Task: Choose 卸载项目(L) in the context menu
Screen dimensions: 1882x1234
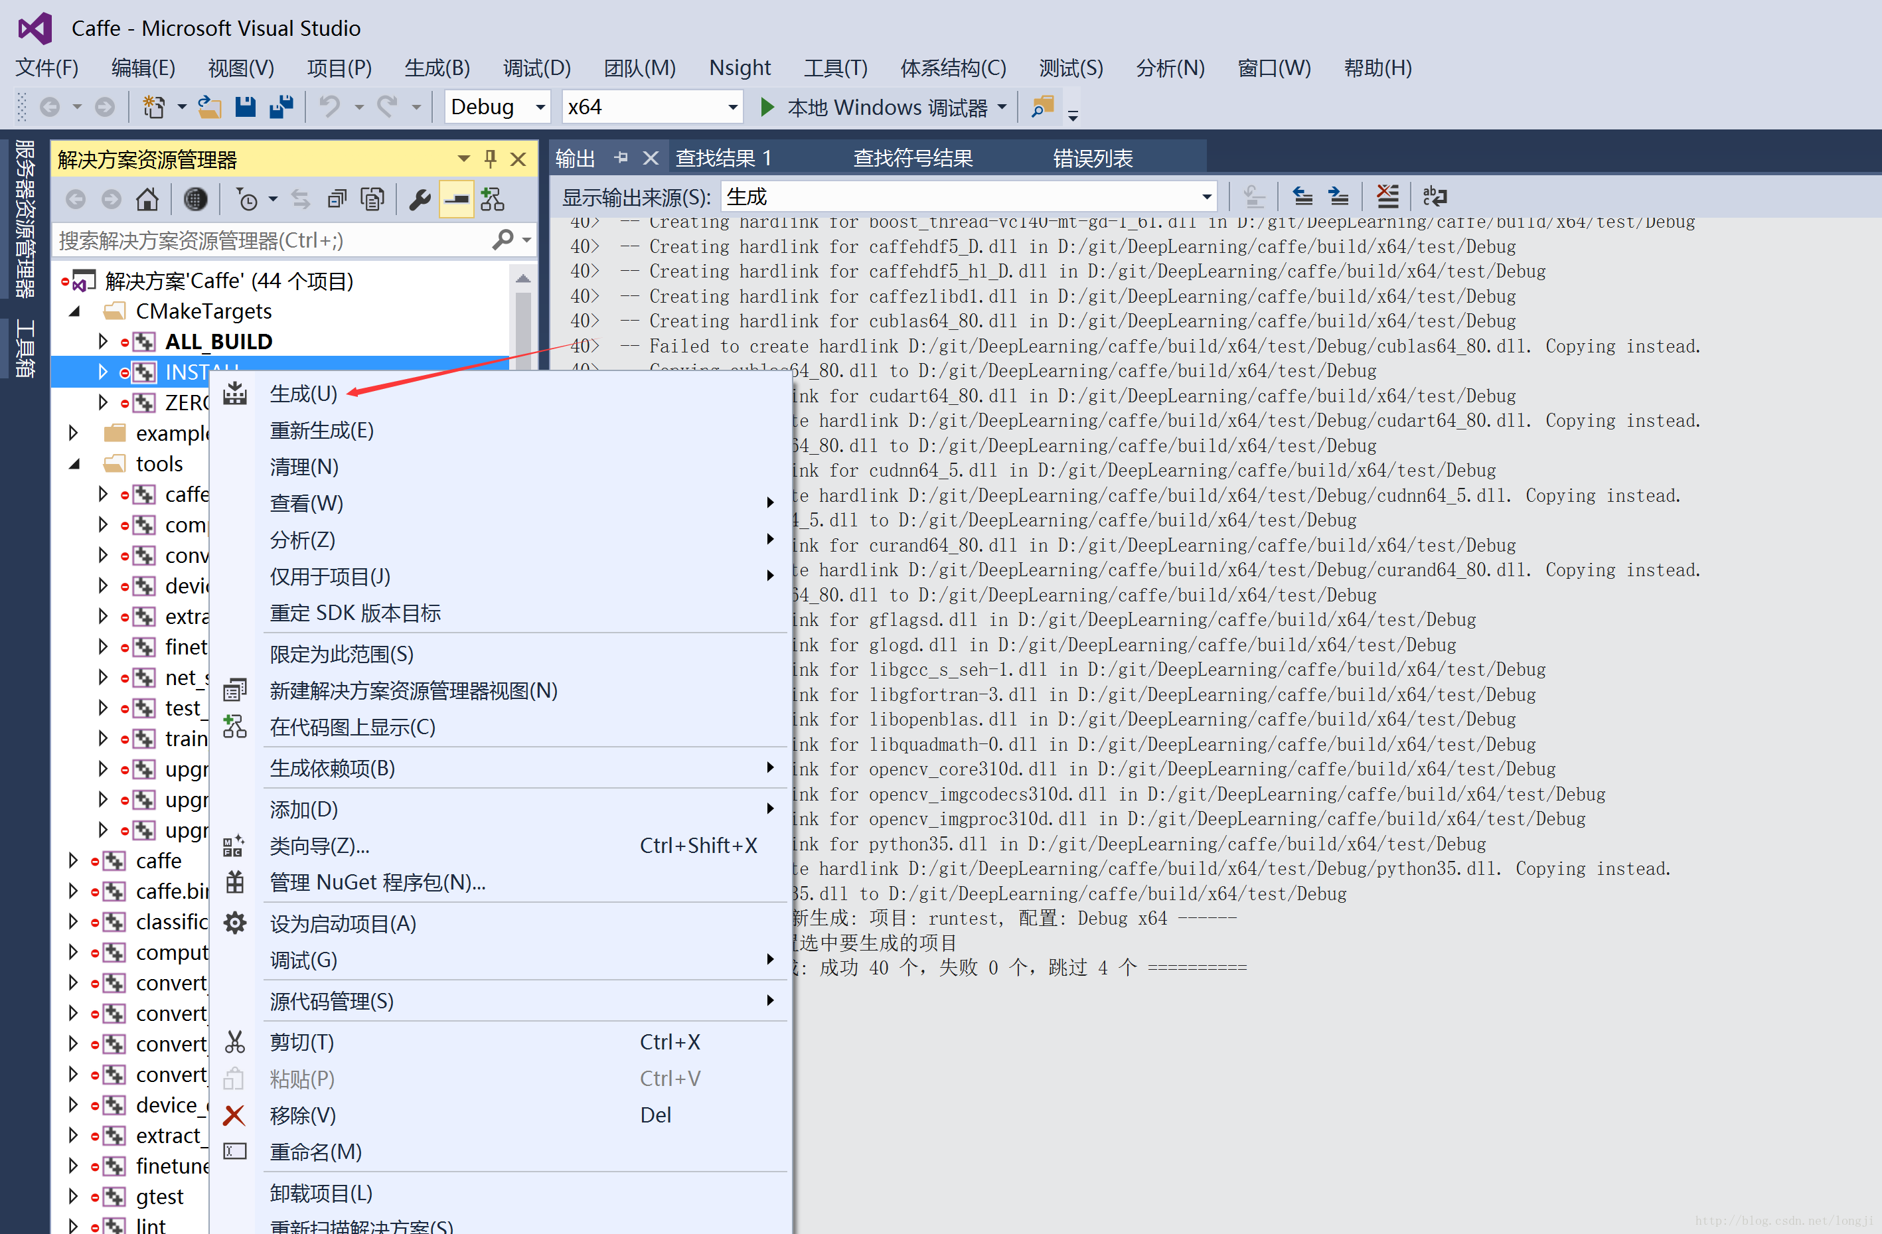Action: click(321, 1193)
